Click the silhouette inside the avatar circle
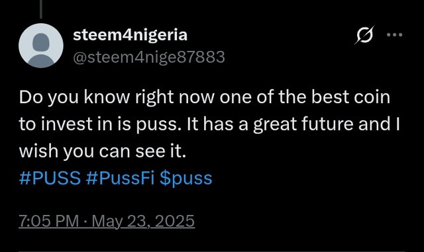 [41, 50]
